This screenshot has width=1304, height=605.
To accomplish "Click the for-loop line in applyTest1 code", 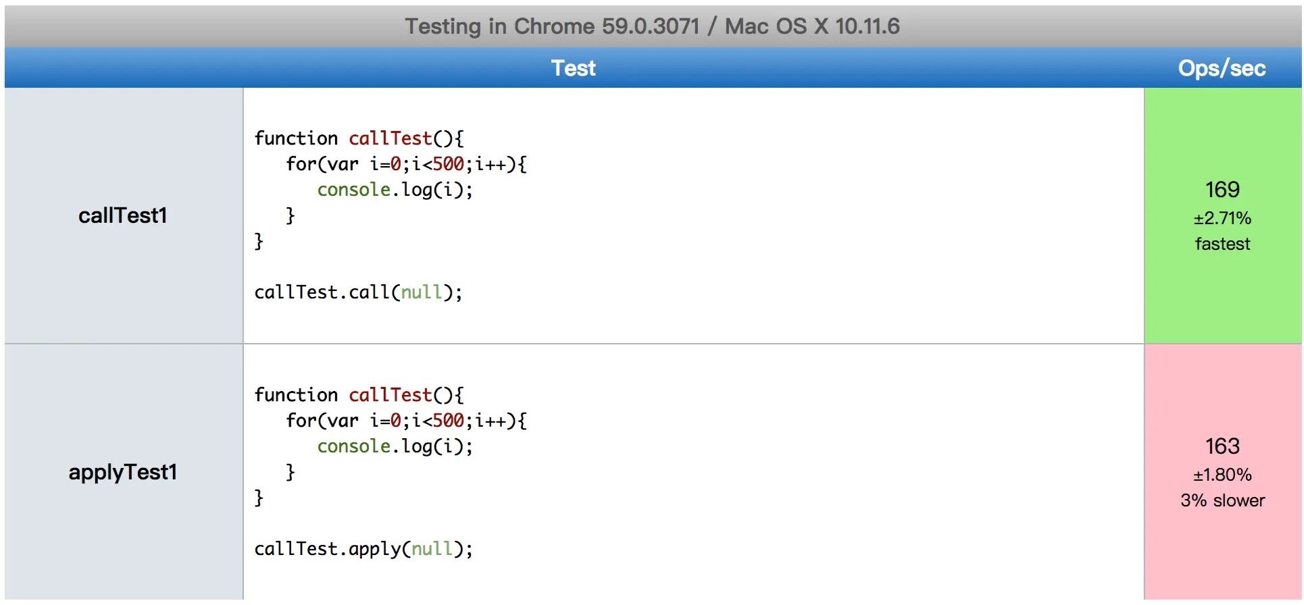I will [406, 421].
